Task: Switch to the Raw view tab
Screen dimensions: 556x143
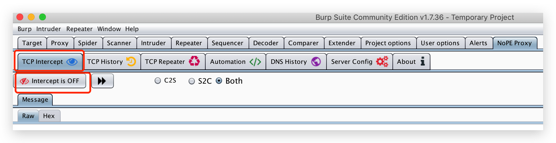Action: pos(28,116)
